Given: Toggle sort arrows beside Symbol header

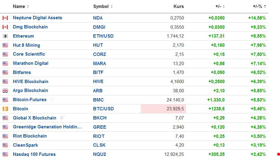Looking at the screenshot, I should tap(112, 6).
